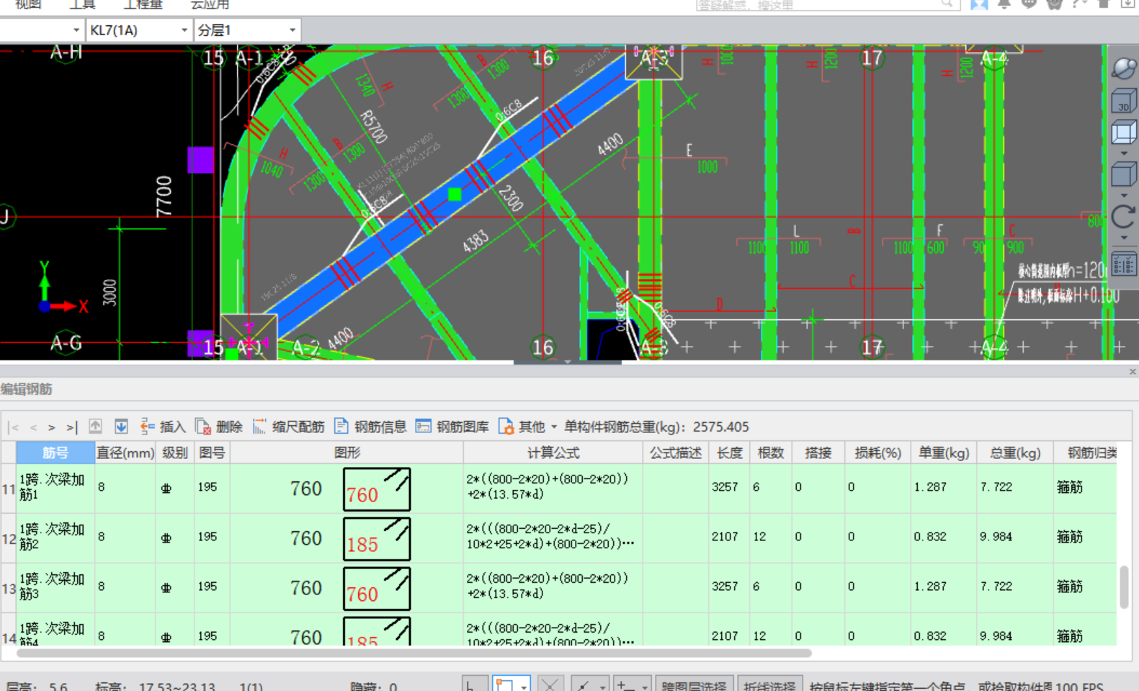Select row 13 次梁加筋3 name cell
Viewport: 1139px width, 691px height.
(x=55, y=587)
